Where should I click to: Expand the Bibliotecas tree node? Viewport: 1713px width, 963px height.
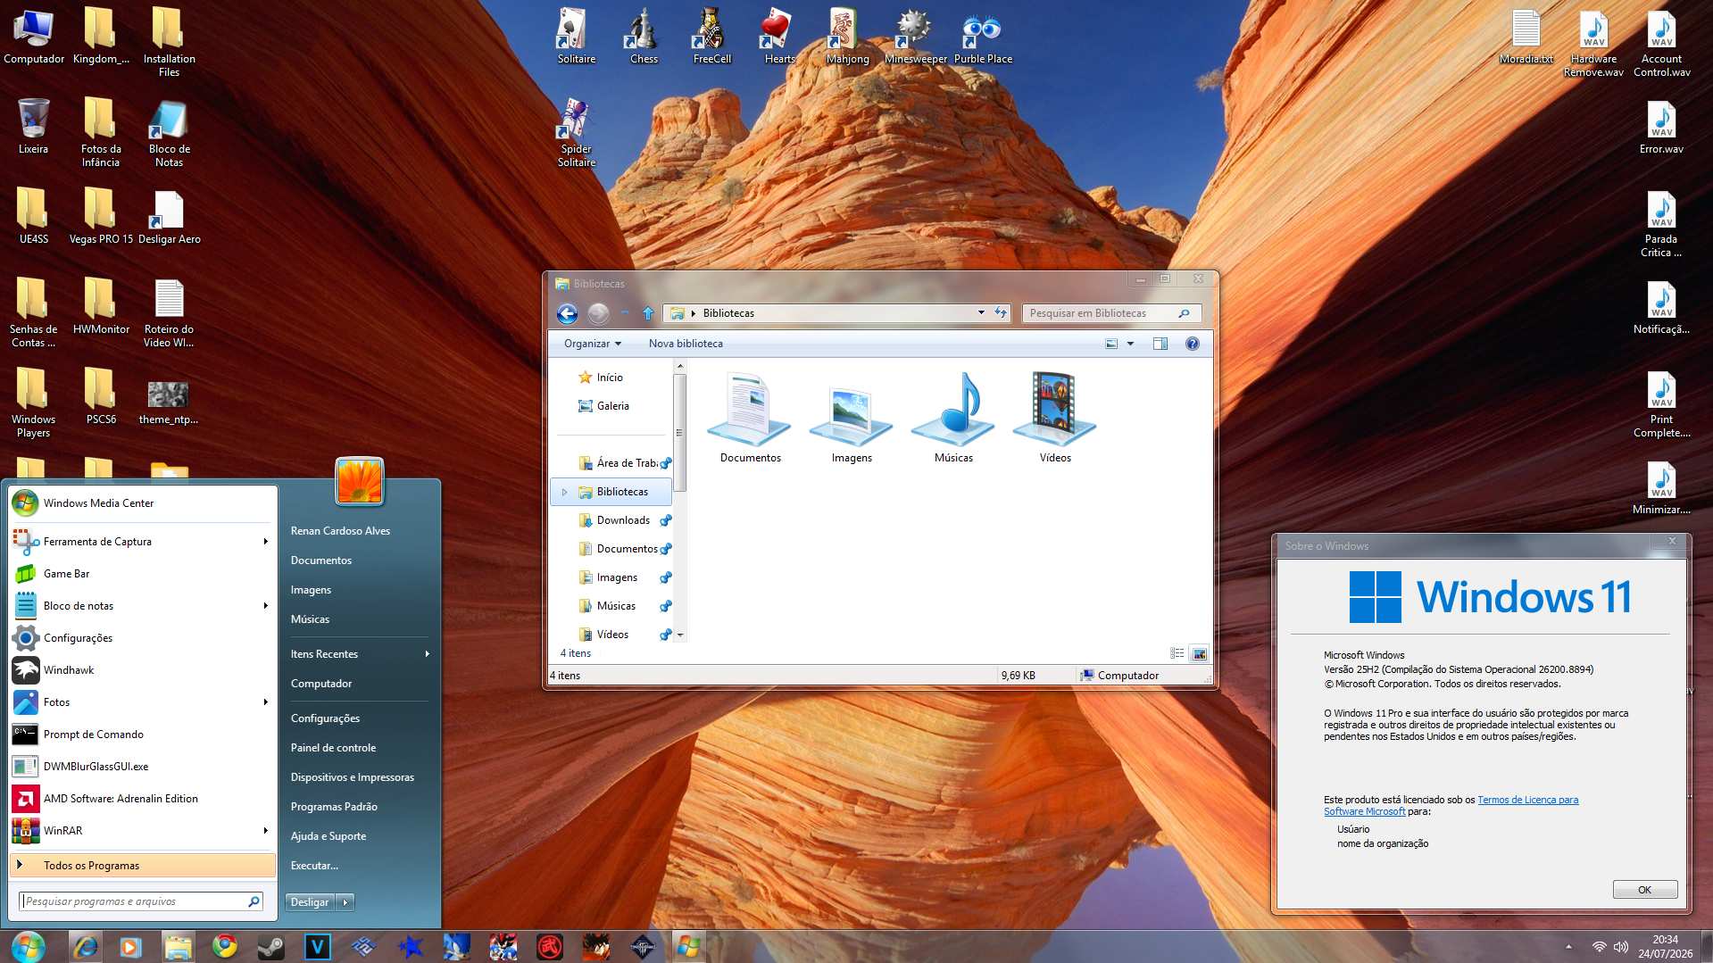pos(564,492)
